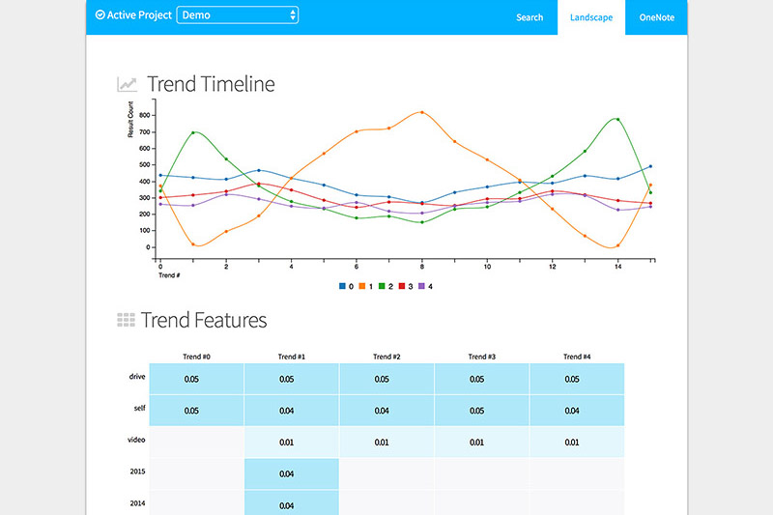Open the OneNote tab
The image size is (773, 515).
pos(656,17)
